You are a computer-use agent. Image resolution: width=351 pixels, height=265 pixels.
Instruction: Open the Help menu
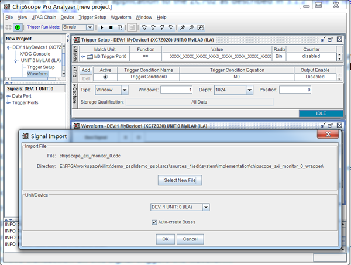[161, 18]
